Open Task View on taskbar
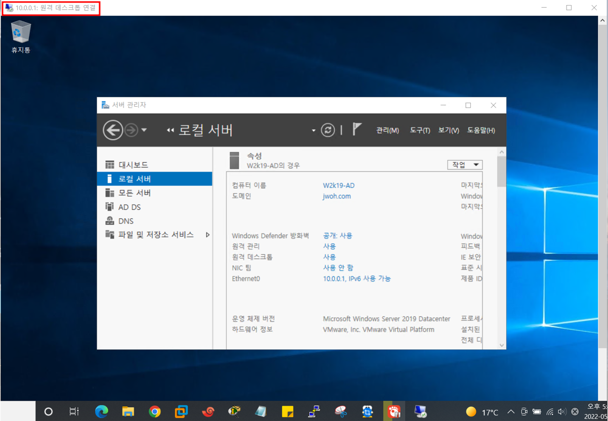608x421 pixels. point(74,411)
